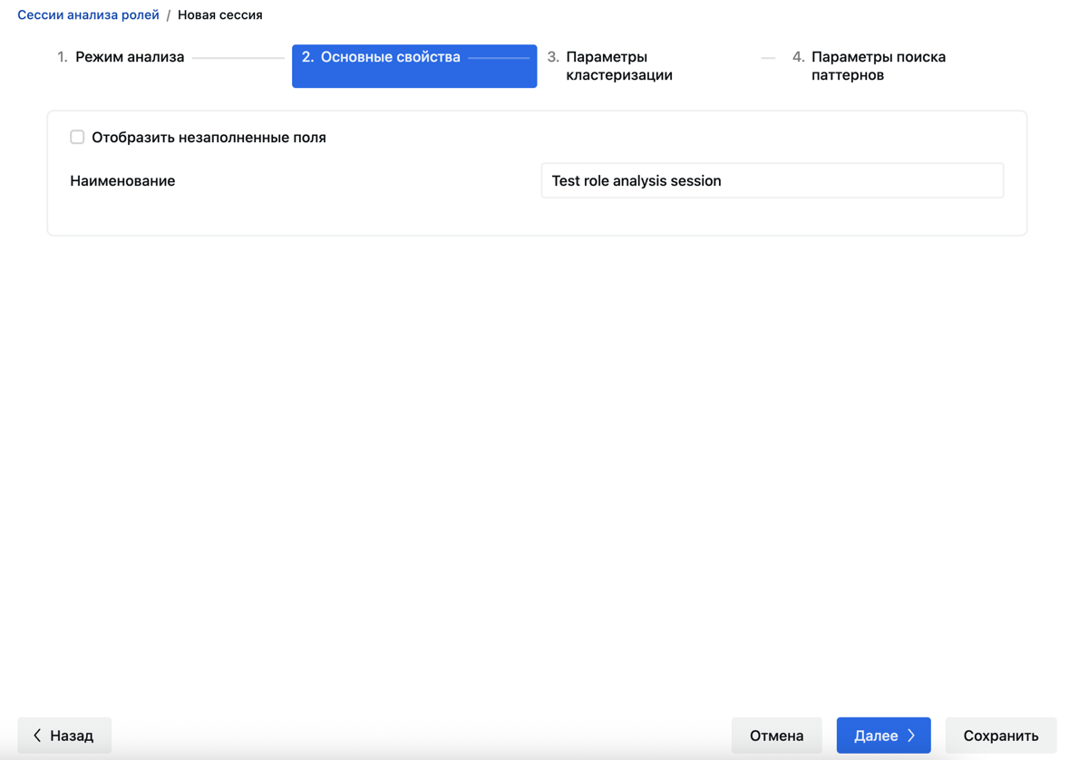The image size is (1069, 760).
Task: Proceed with the blue Далее button
Action: [883, 736]
